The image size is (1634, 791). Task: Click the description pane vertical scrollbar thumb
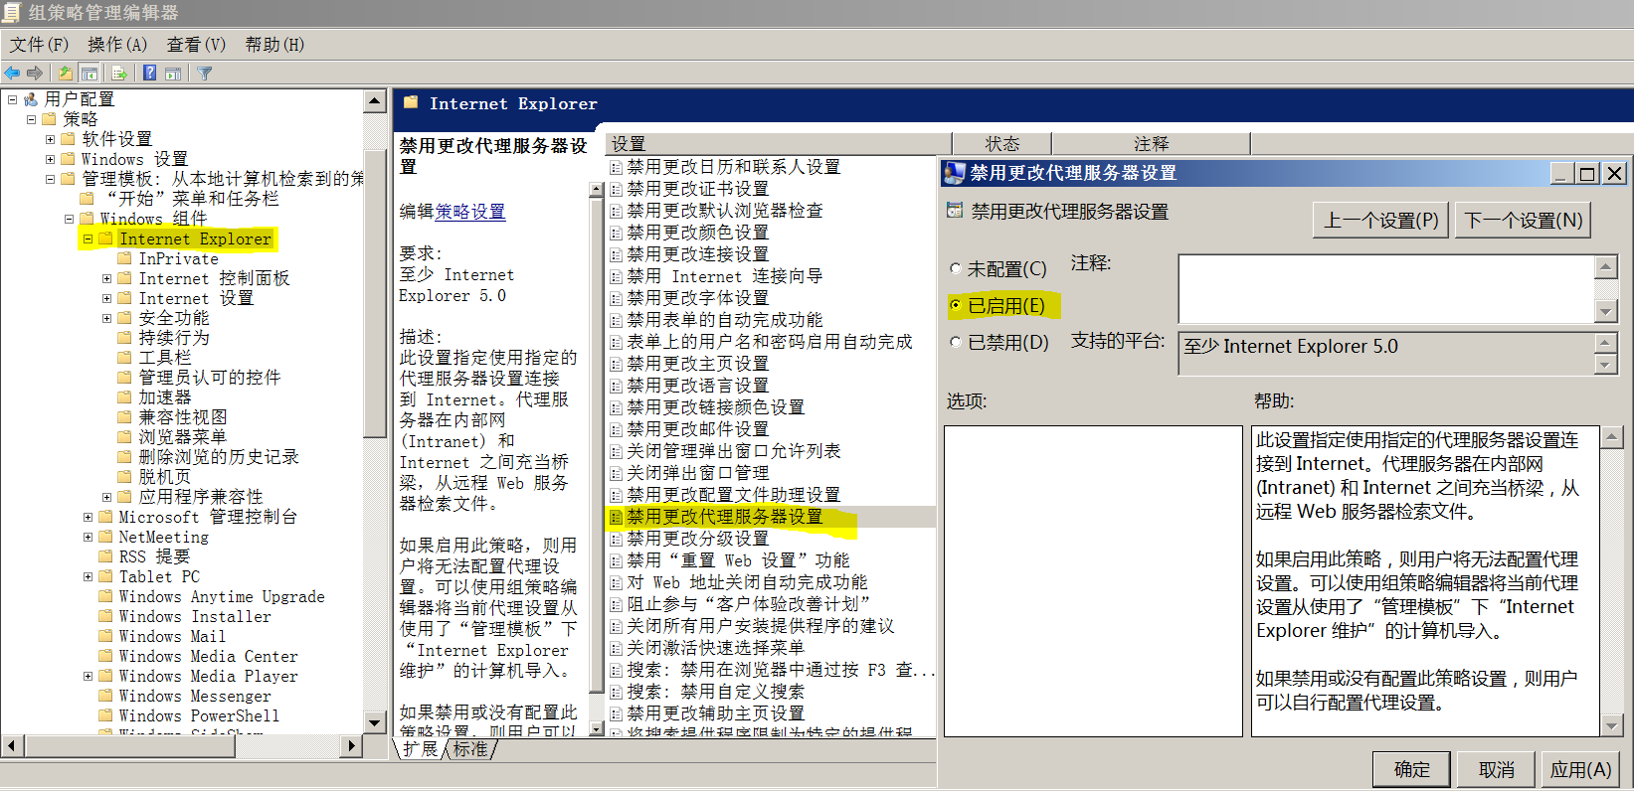pyautogui.click(x=597, y=445)
